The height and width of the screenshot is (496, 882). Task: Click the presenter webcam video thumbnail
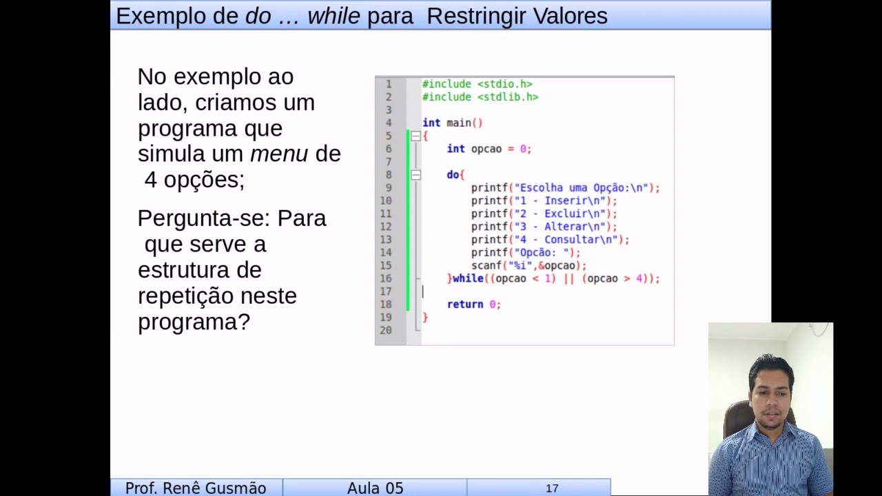770,409
